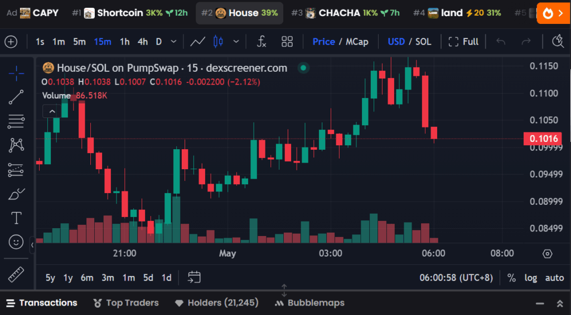Switch to line chart type

click(x=197, y=42)
